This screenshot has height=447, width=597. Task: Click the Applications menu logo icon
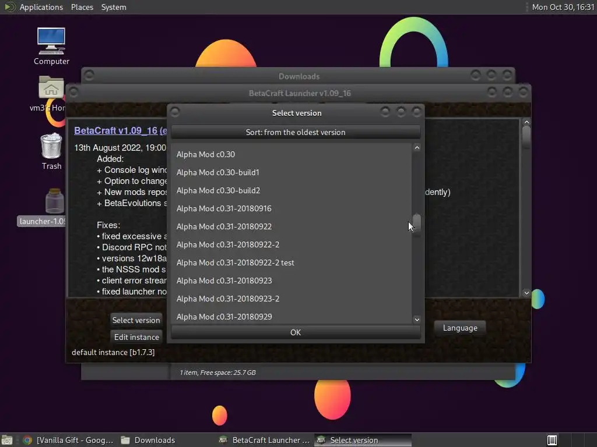pos(9,7)
